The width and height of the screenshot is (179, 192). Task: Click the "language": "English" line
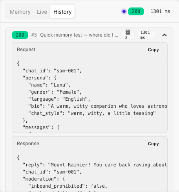click(59, 99)
